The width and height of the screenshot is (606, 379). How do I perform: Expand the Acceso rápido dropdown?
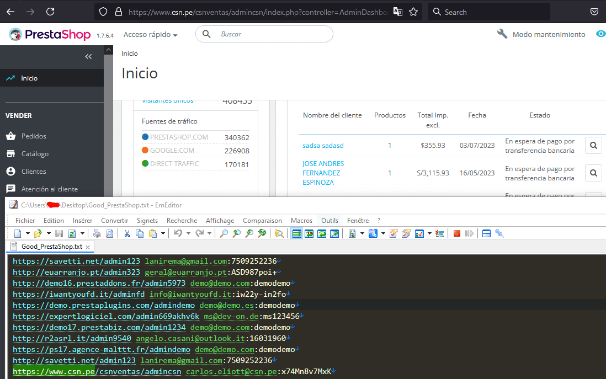click(150, 34)
